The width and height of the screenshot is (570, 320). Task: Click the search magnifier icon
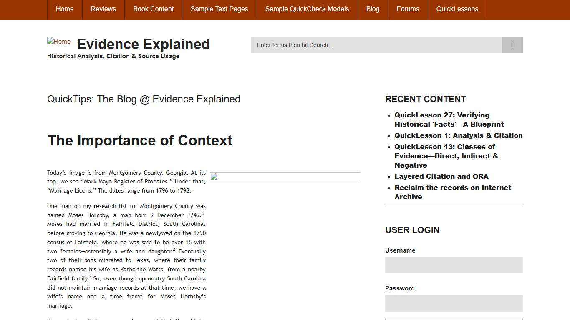click(512, 45)
